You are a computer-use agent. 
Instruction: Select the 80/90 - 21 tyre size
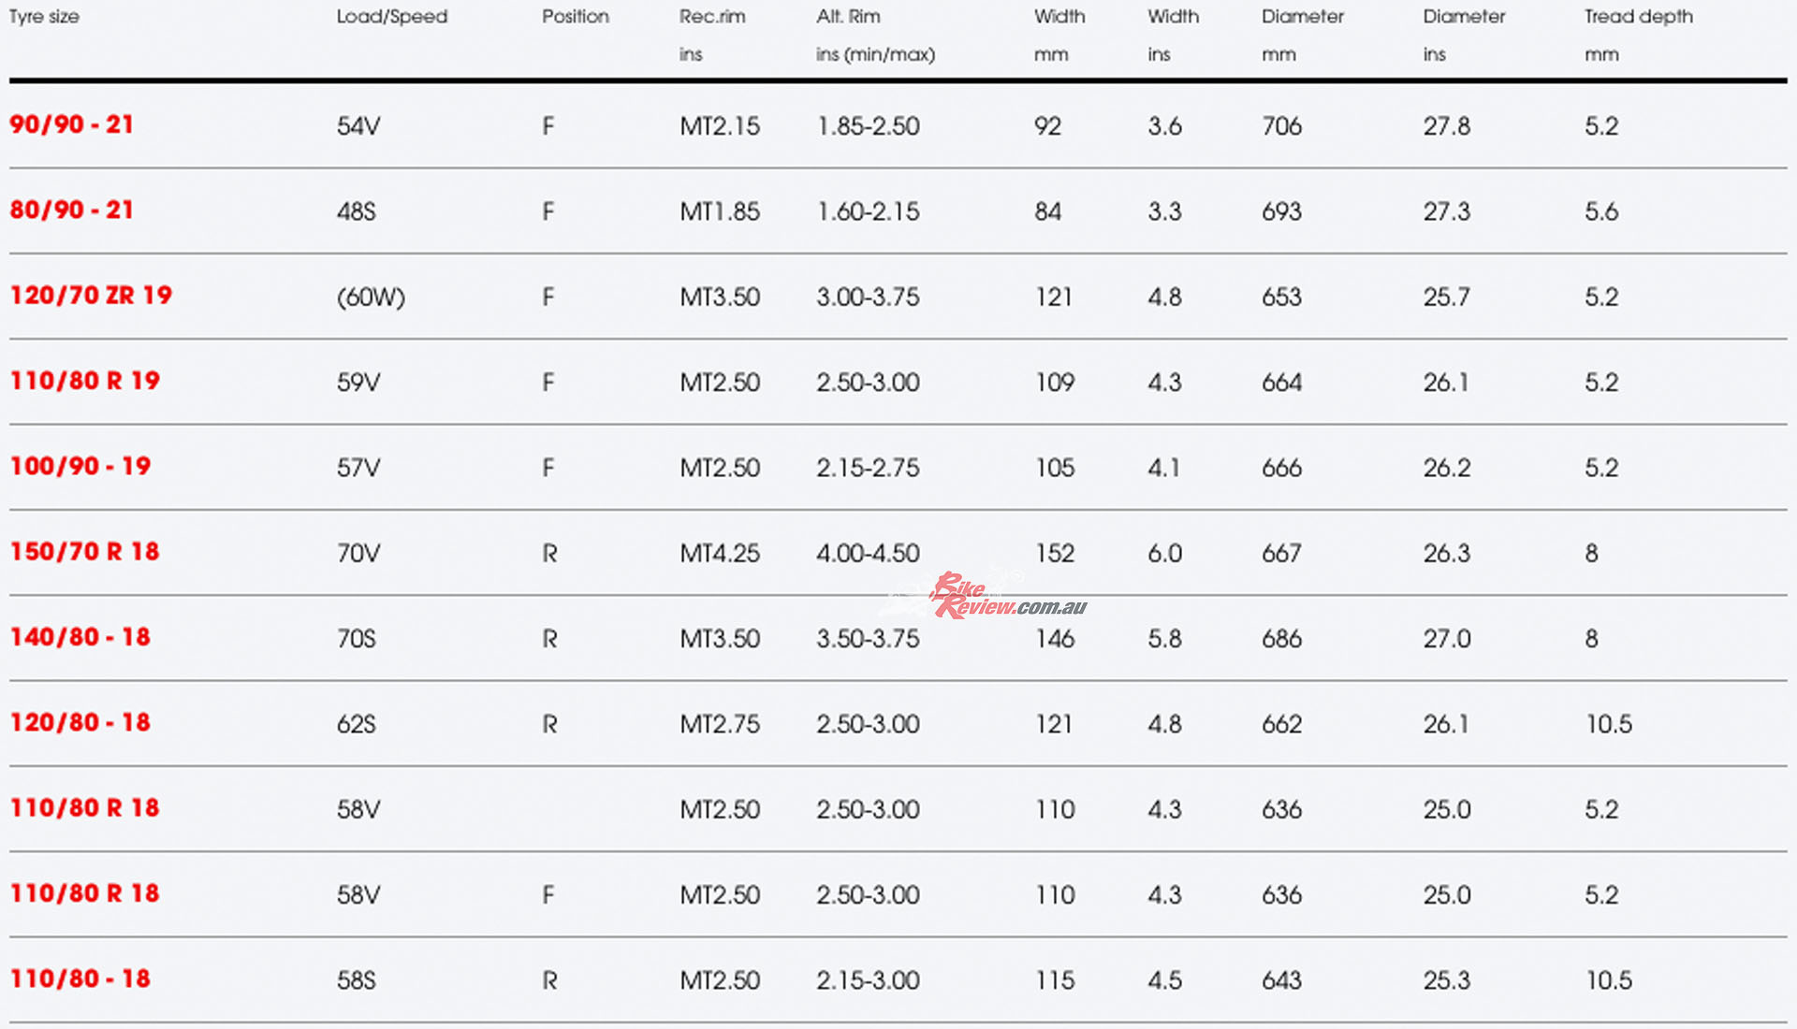71,210
